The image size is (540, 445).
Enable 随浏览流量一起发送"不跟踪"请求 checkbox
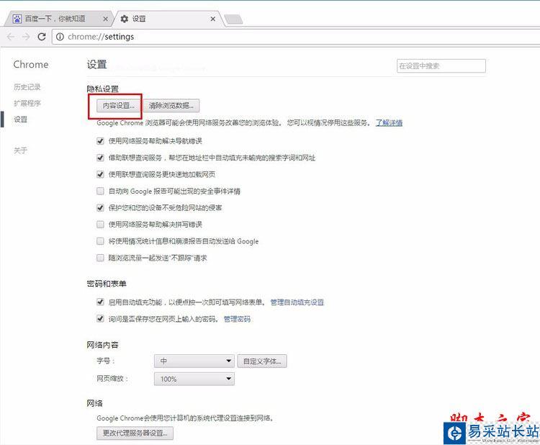[x=100, y=258]
